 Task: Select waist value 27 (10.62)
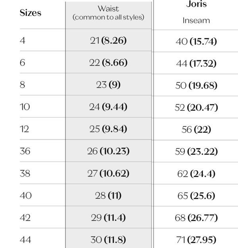(108, 173)
